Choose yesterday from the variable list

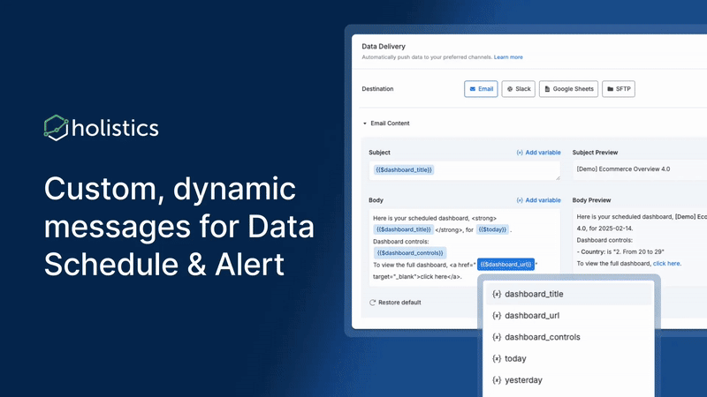point(568,380)
